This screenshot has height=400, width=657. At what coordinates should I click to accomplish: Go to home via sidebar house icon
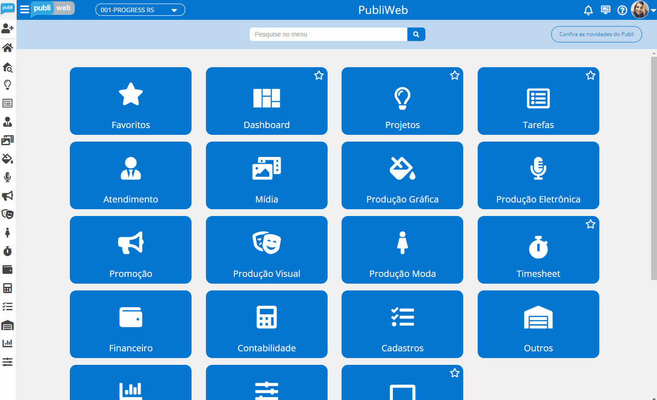point(8,47)
